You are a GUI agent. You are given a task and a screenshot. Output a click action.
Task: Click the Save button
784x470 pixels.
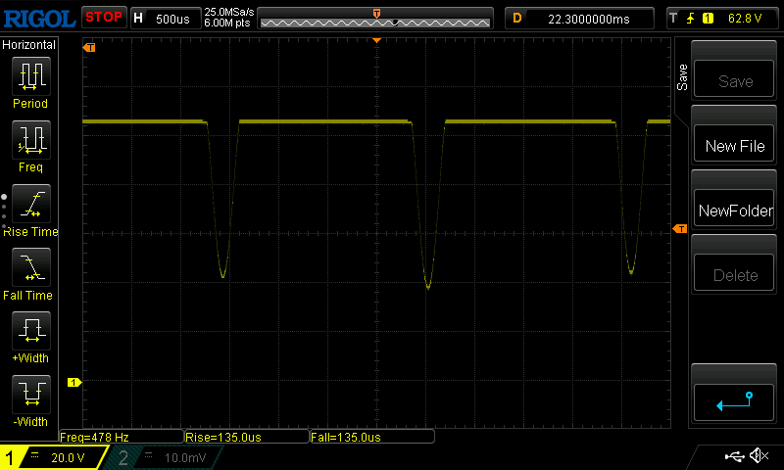734,79
